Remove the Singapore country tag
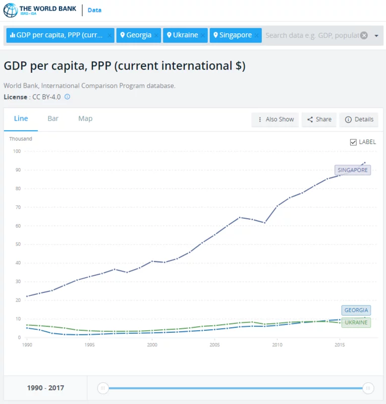The image size is (386, 404). point(256,35)
